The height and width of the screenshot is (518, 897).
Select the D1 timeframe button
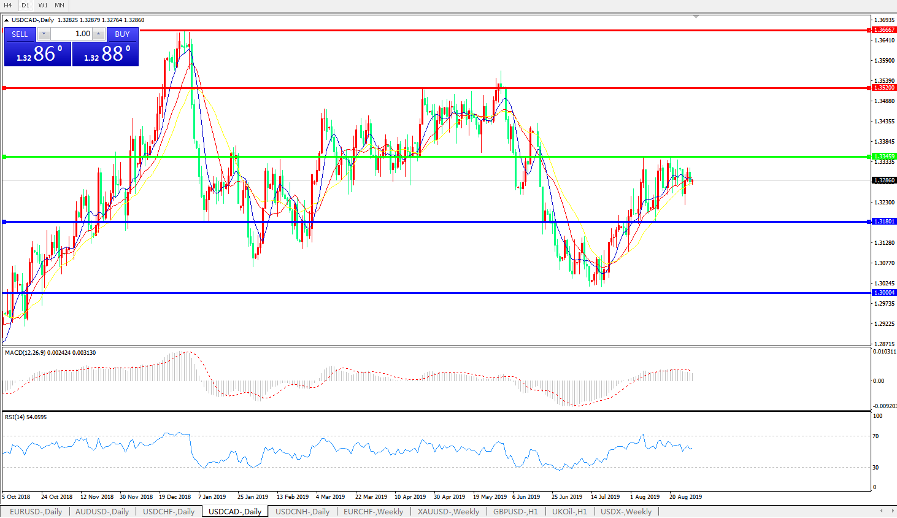26,6
